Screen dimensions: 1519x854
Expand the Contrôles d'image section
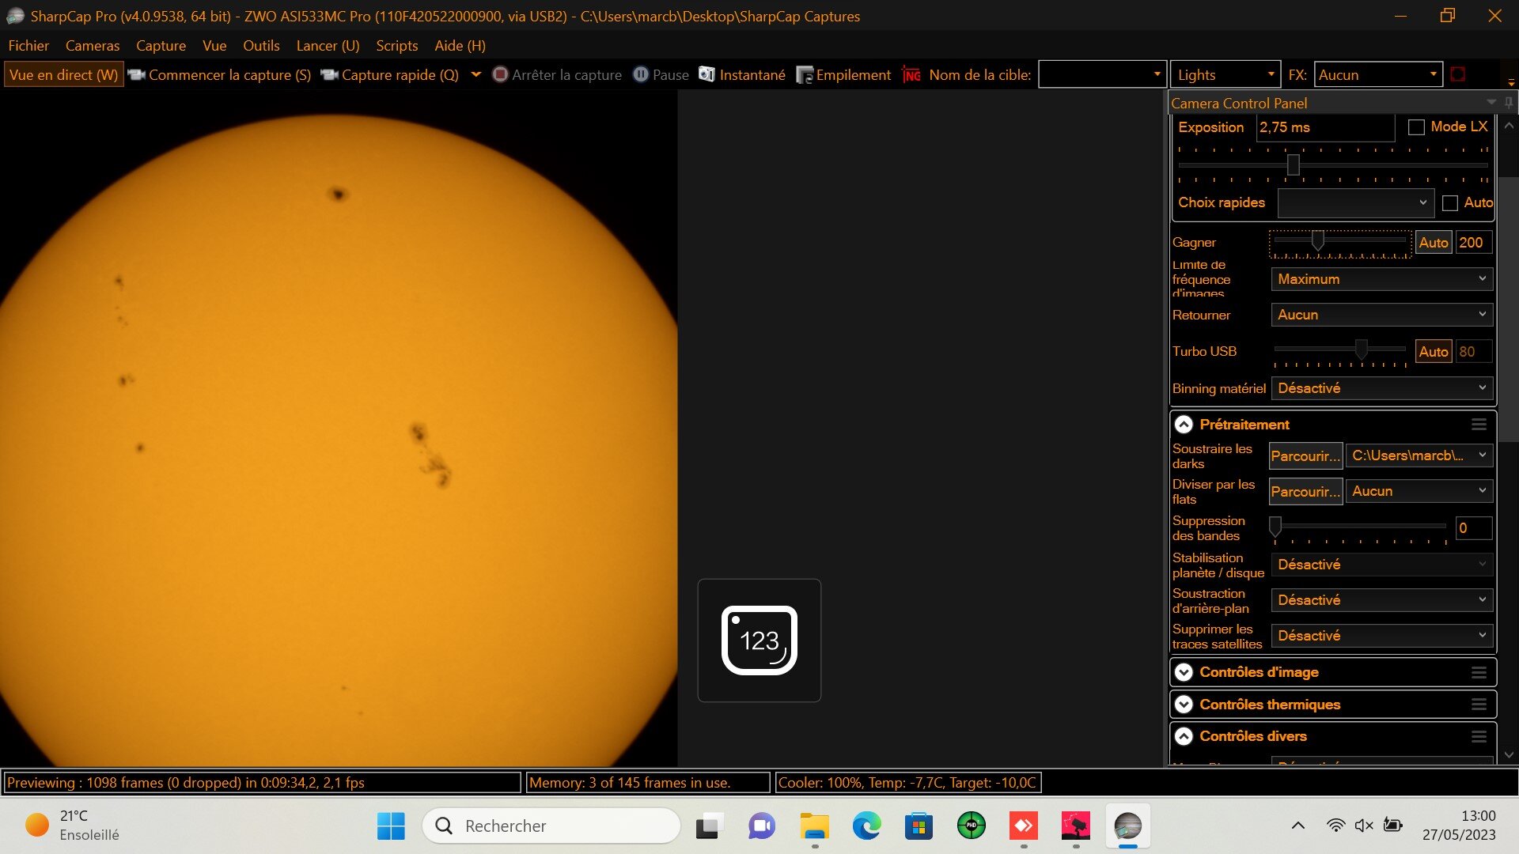[1184, 672]
